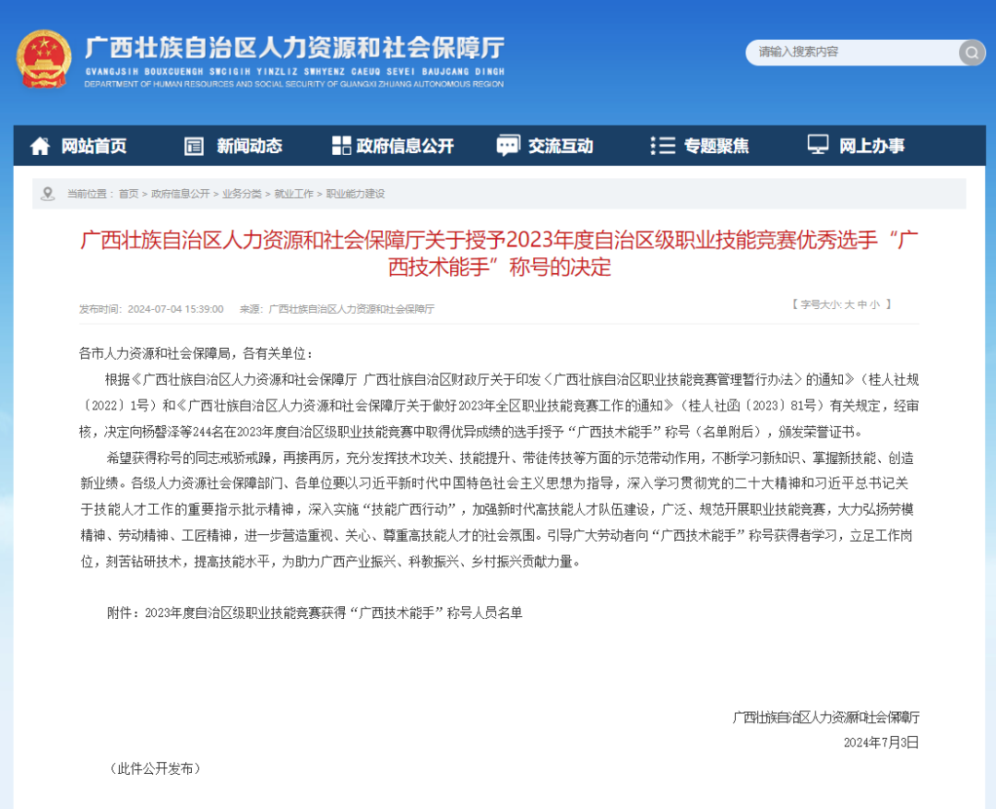Click the 职业能力建设 breadcrumb link

(x=355, y=194)
